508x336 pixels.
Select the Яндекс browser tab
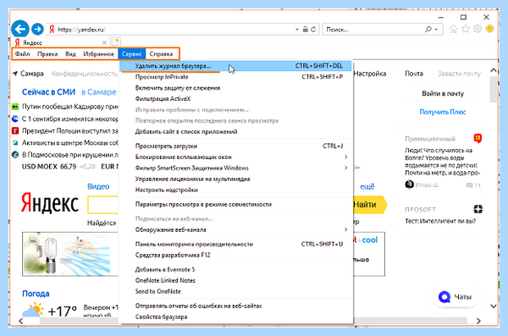point(60,42)
